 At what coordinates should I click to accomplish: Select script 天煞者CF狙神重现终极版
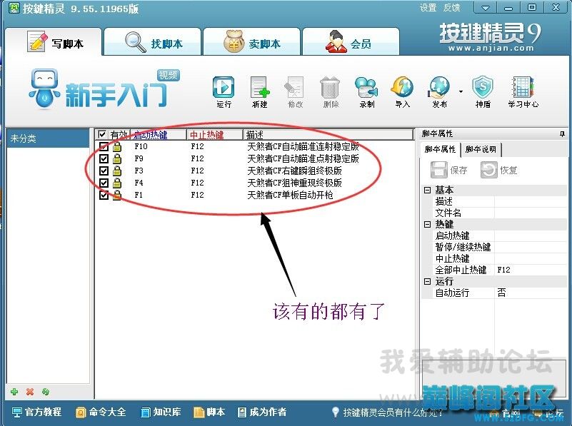click(x=294, y=183)
